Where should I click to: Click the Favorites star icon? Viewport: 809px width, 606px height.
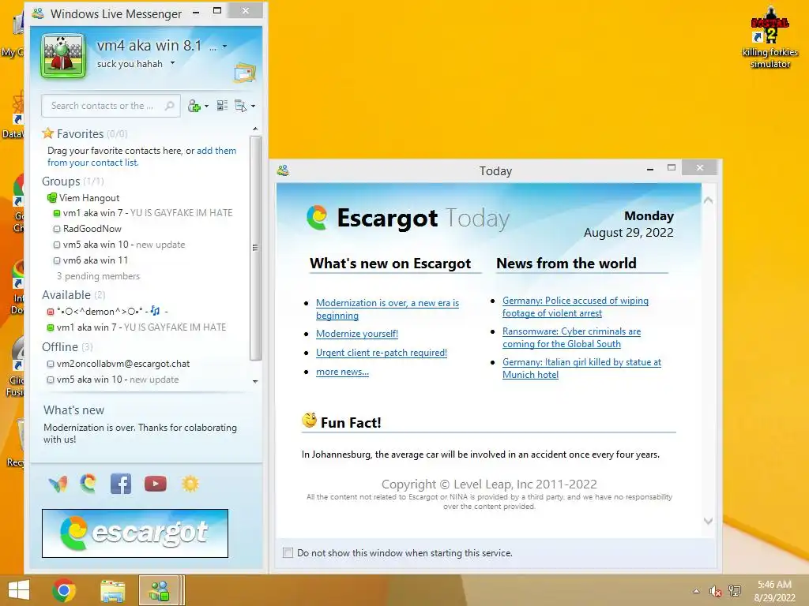(x=48, y=133)
